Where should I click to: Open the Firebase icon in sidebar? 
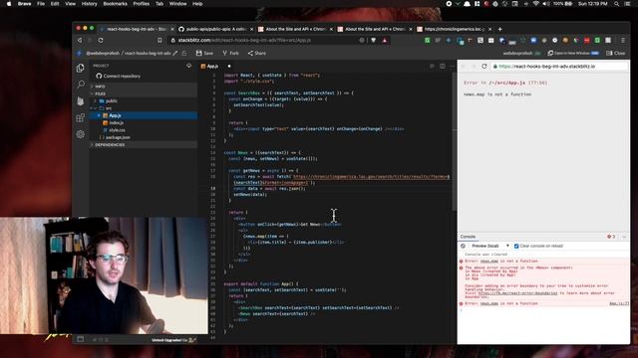pos(80,101)
